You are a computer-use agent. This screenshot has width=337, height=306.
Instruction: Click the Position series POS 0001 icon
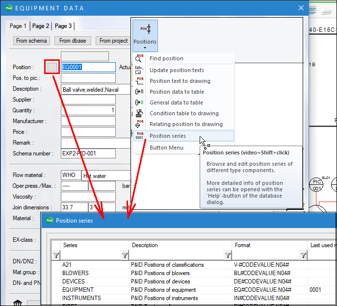tap(140, 136)
